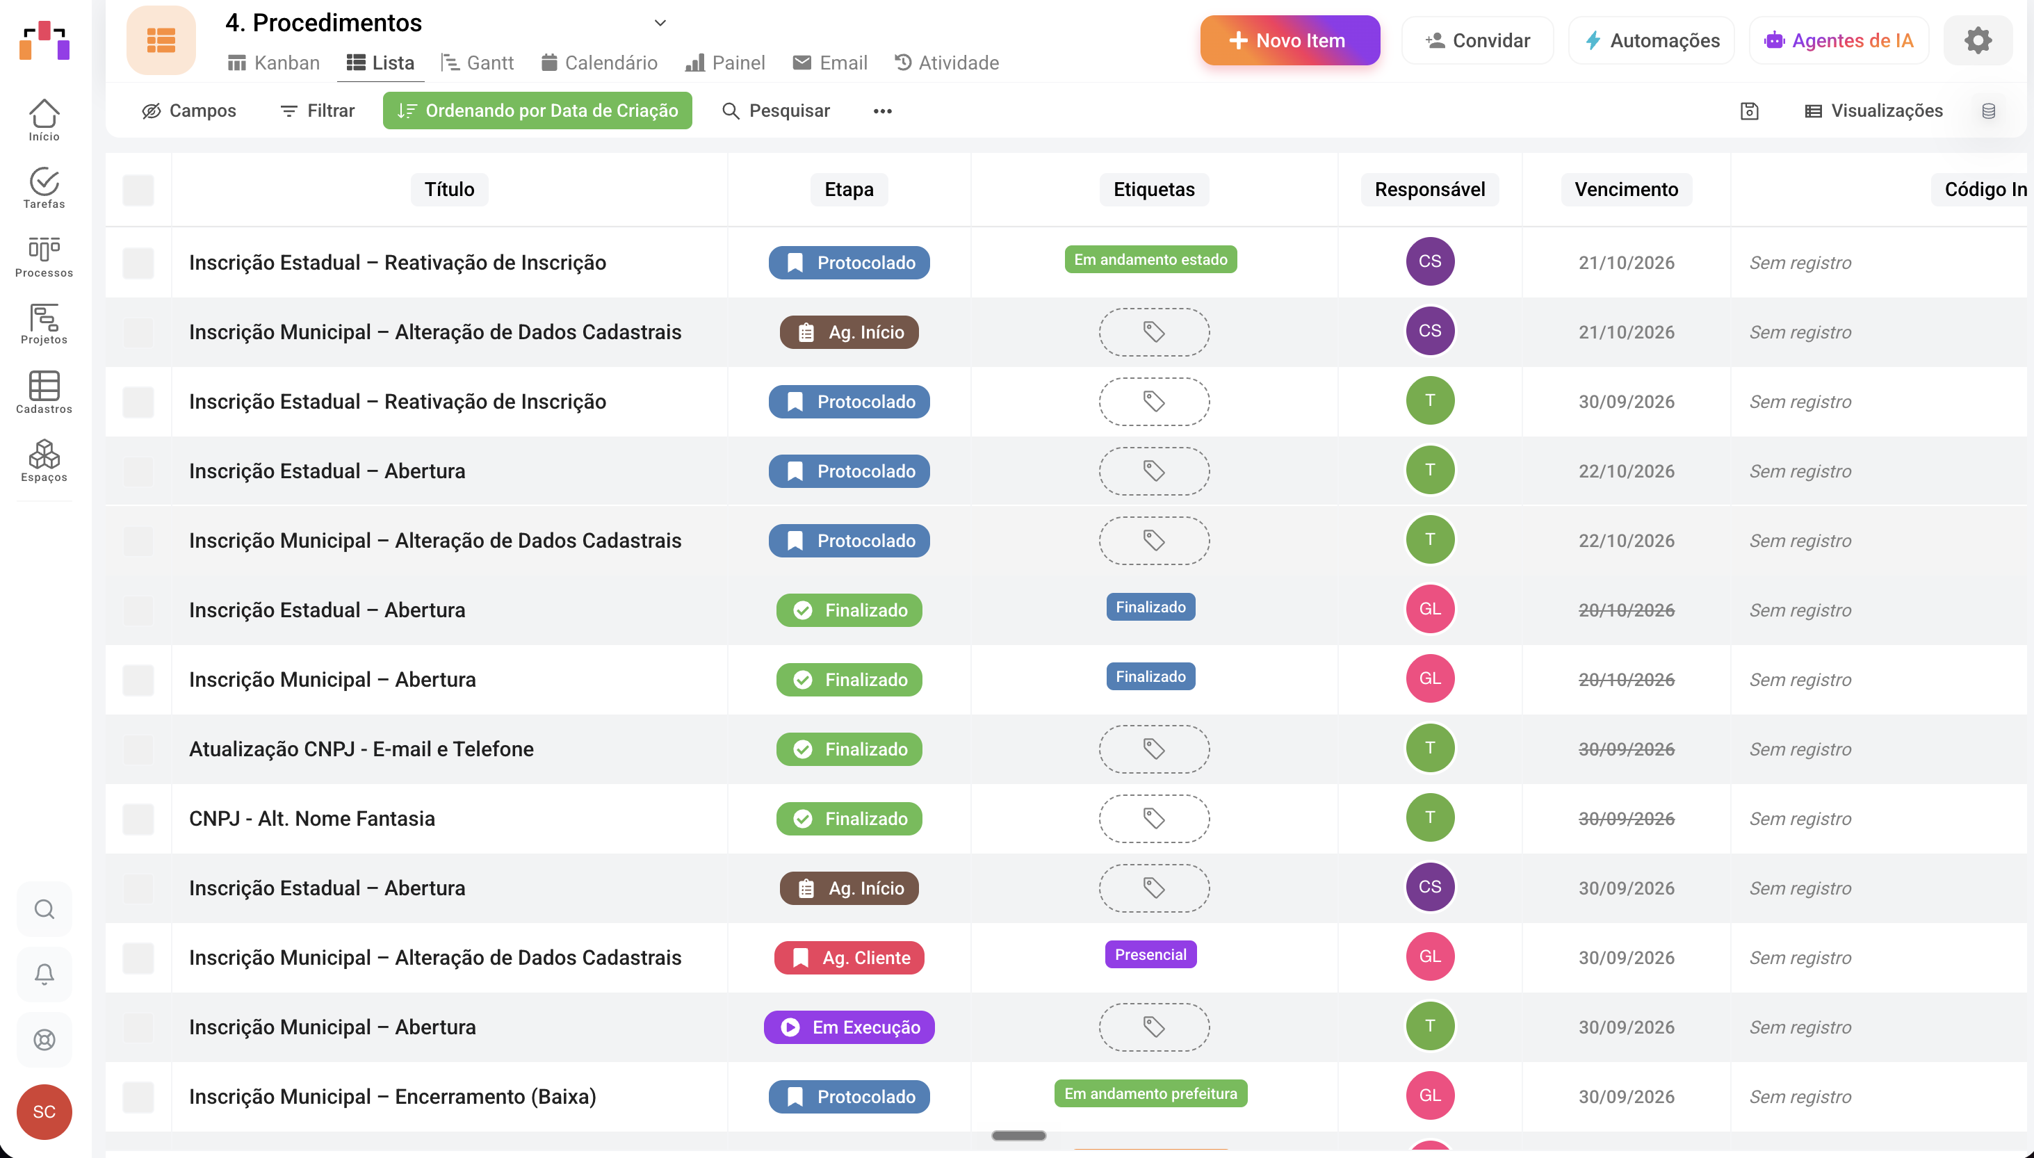Switch to the Painel tab
The width and height of the screenshot is (2034, 1158).
[x=725, y=63]
